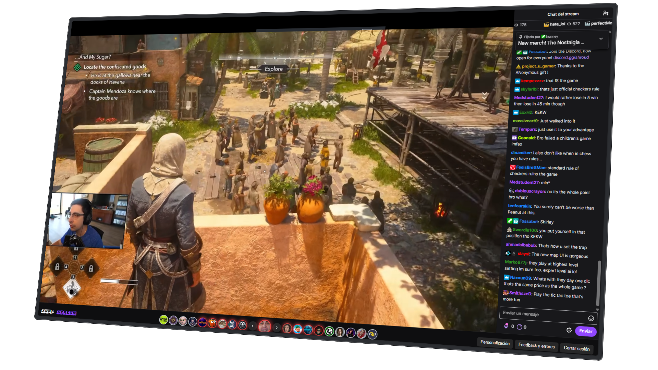
Task: Click the pin icon in pinned message
Action: (x=521, y=37)
